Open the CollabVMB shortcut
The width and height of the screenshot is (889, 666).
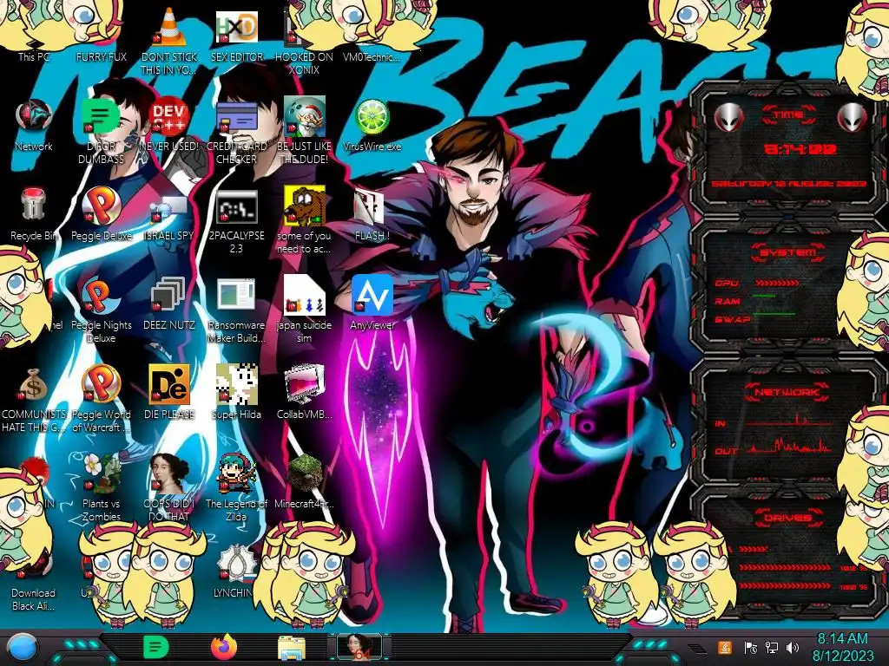coord(304,392)
